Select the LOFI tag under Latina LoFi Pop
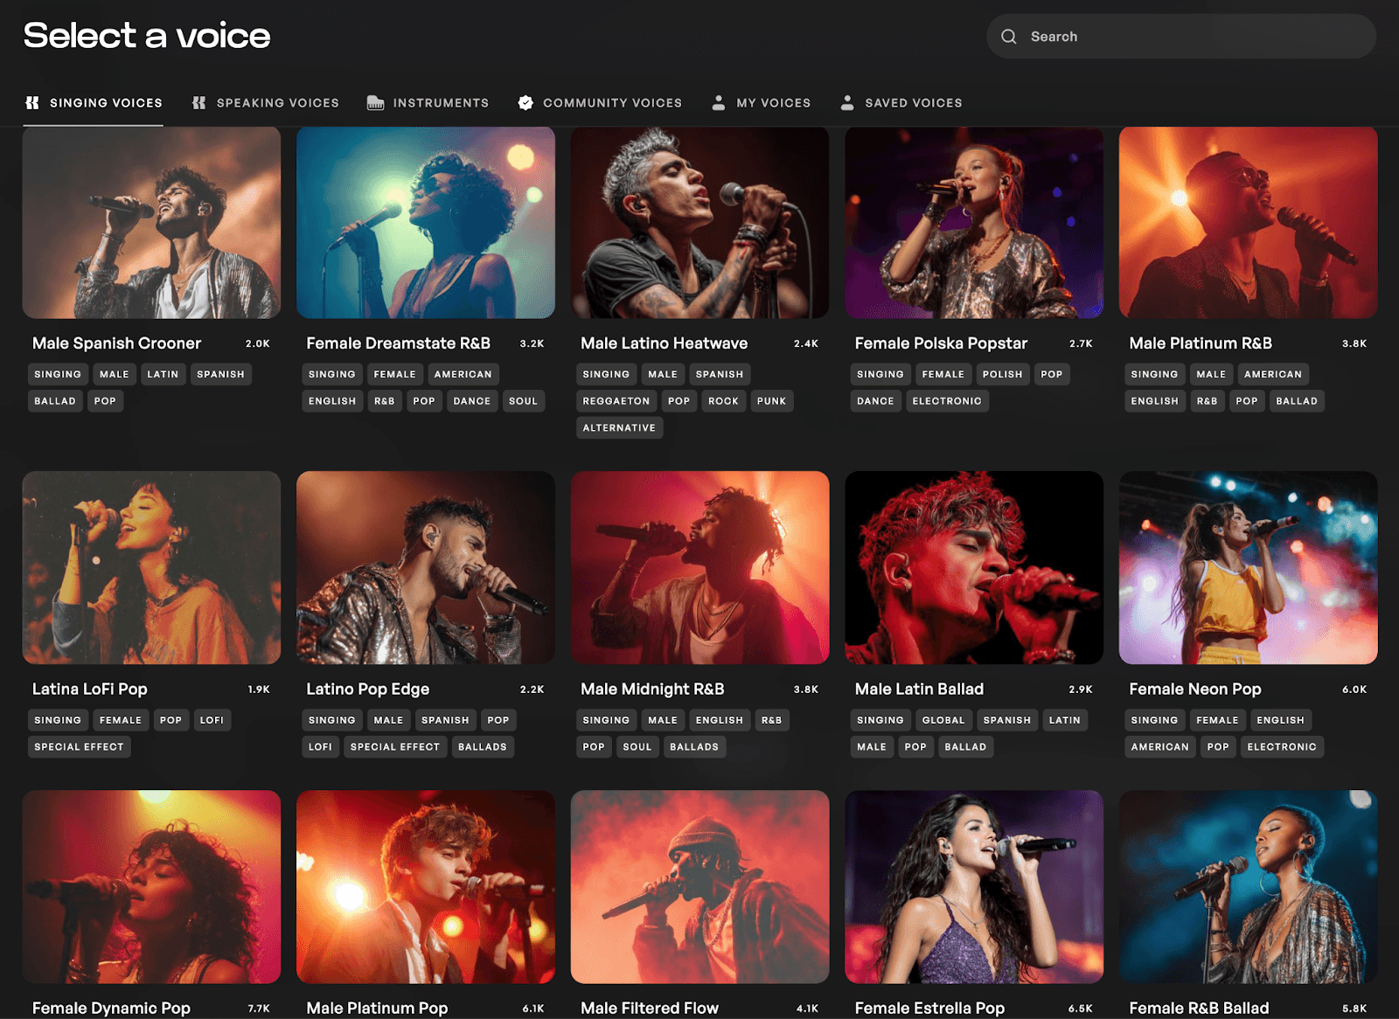 point(212,719)
